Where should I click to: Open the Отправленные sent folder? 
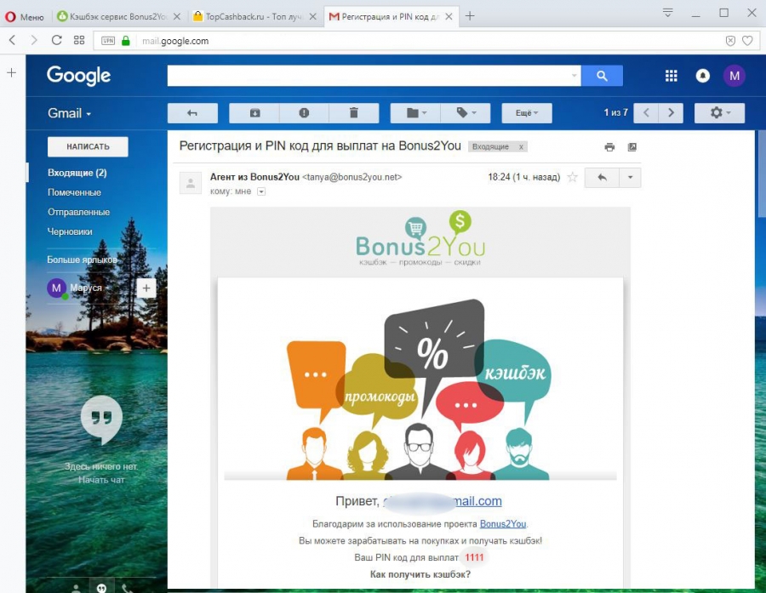click(78, 212)
